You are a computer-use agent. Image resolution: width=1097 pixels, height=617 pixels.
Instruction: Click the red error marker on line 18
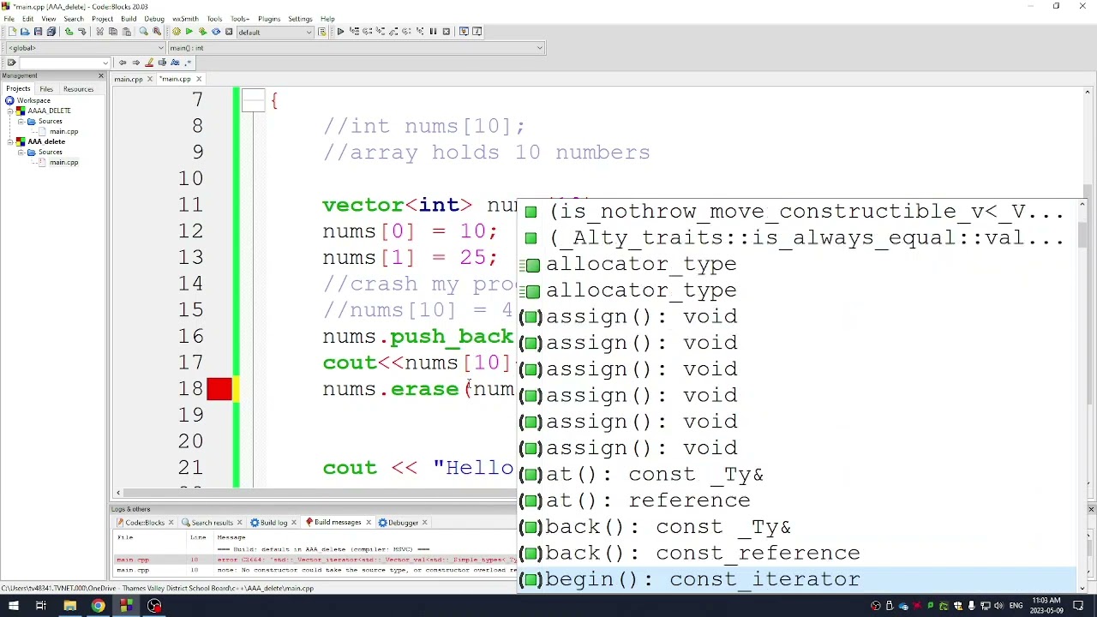coord(219,389)
